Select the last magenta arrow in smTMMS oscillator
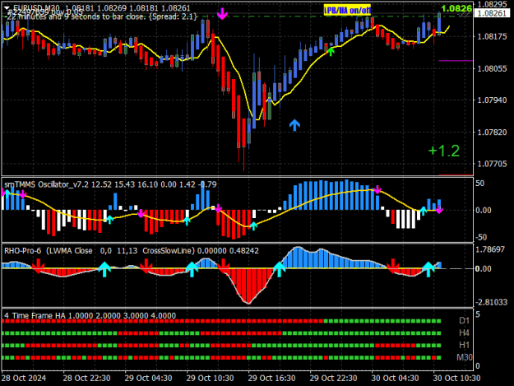This screenshot has width=514, height=386. point(439,210)
